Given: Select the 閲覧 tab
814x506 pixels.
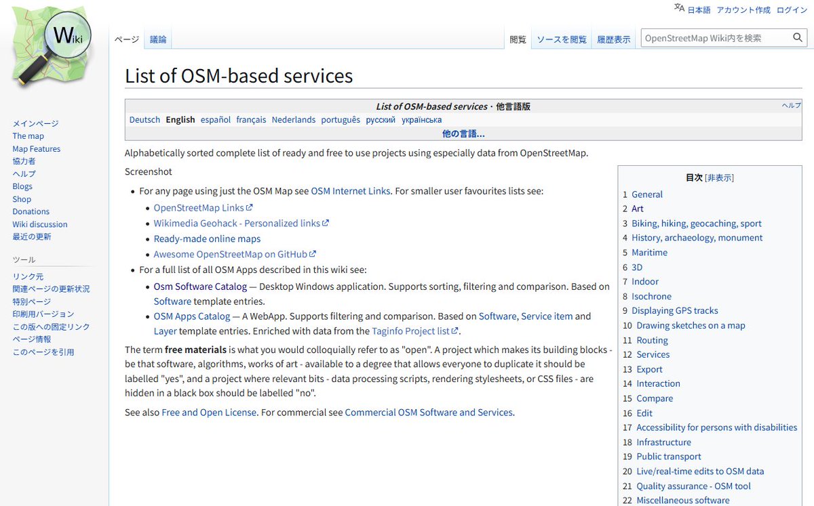Looking at the screenshot, I should coord(518,39).
